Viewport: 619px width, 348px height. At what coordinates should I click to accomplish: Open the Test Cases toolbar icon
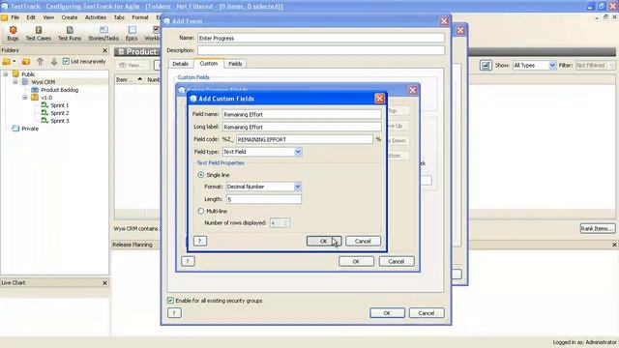point(39,33)
